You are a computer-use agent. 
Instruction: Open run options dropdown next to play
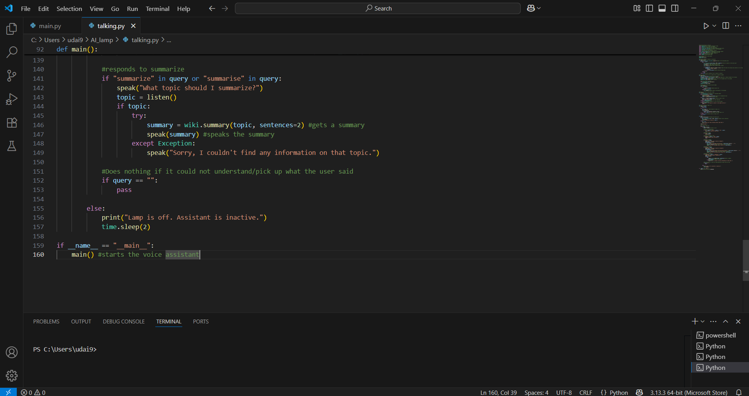[714, 26]
